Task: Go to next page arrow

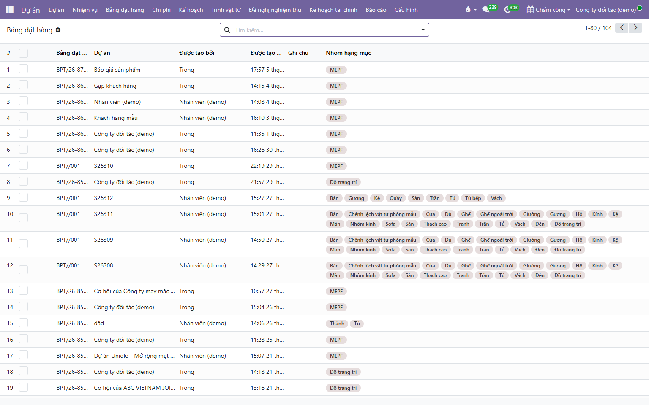Action: tap(635, 28)
